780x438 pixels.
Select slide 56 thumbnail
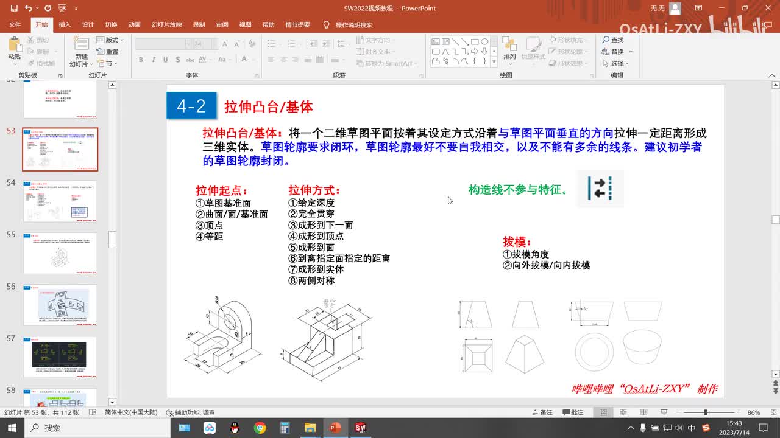(60, 305)
